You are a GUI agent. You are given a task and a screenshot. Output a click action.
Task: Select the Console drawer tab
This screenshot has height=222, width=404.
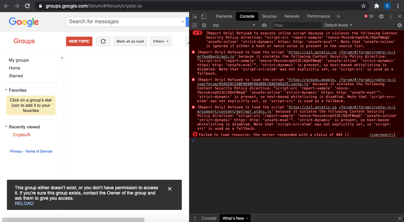pyautogui.click(x=209, y=218)
